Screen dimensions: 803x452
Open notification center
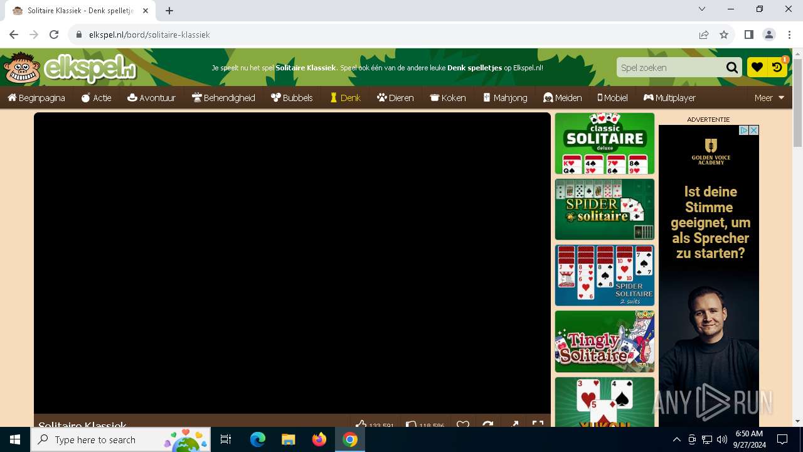(782, 439)
